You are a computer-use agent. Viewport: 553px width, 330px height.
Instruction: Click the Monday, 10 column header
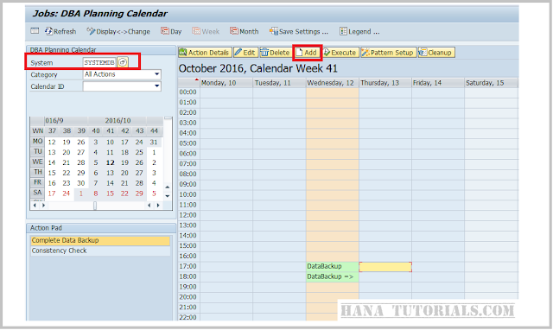pyautogui.click(x=226, y=83)
